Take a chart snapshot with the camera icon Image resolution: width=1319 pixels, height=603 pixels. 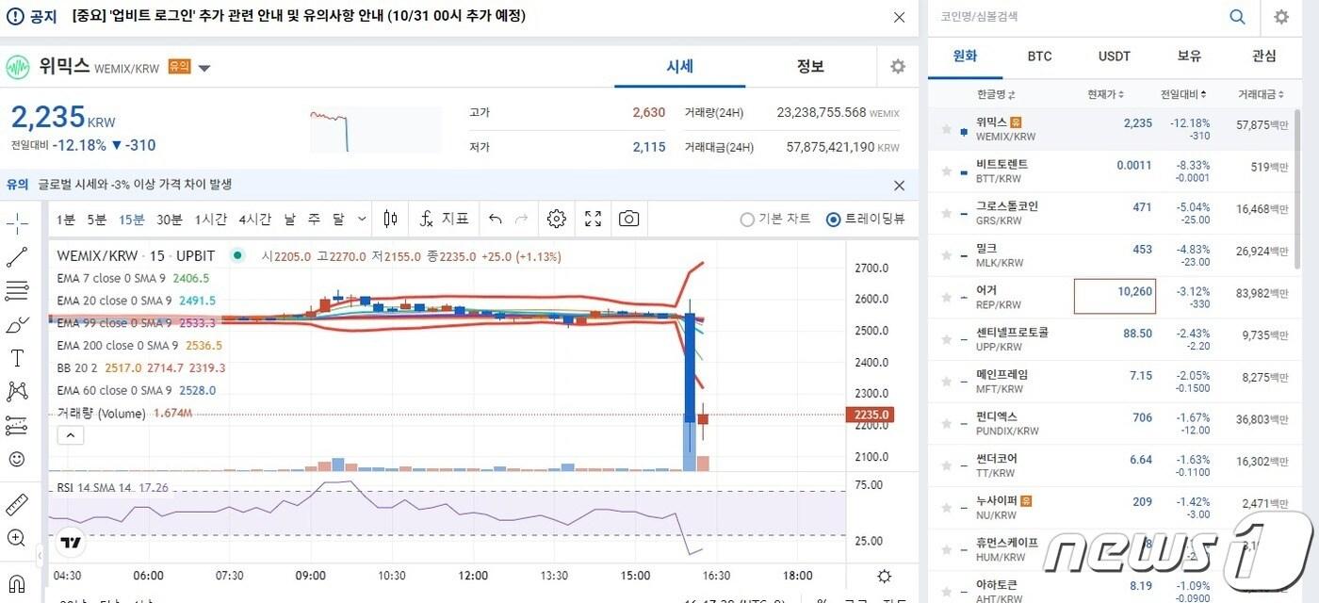coord(629,218)
